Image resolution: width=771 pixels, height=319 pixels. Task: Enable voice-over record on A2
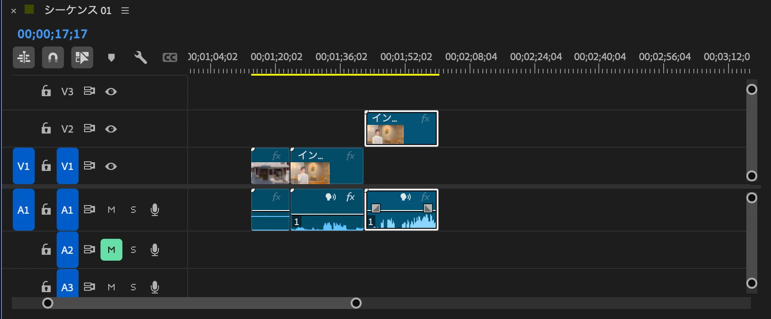(x=155, y=250)
